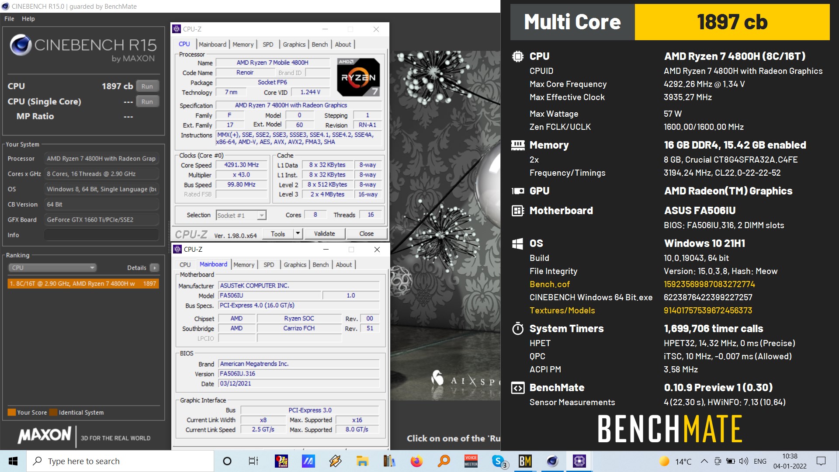
Task: Click the Textures/Models hash in BenchMate
Action: point(708,310)
